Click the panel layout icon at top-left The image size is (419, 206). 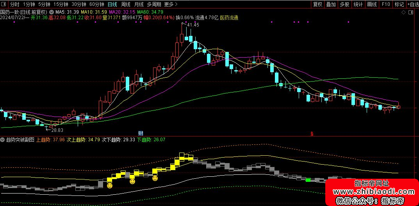tap(4, 5)
